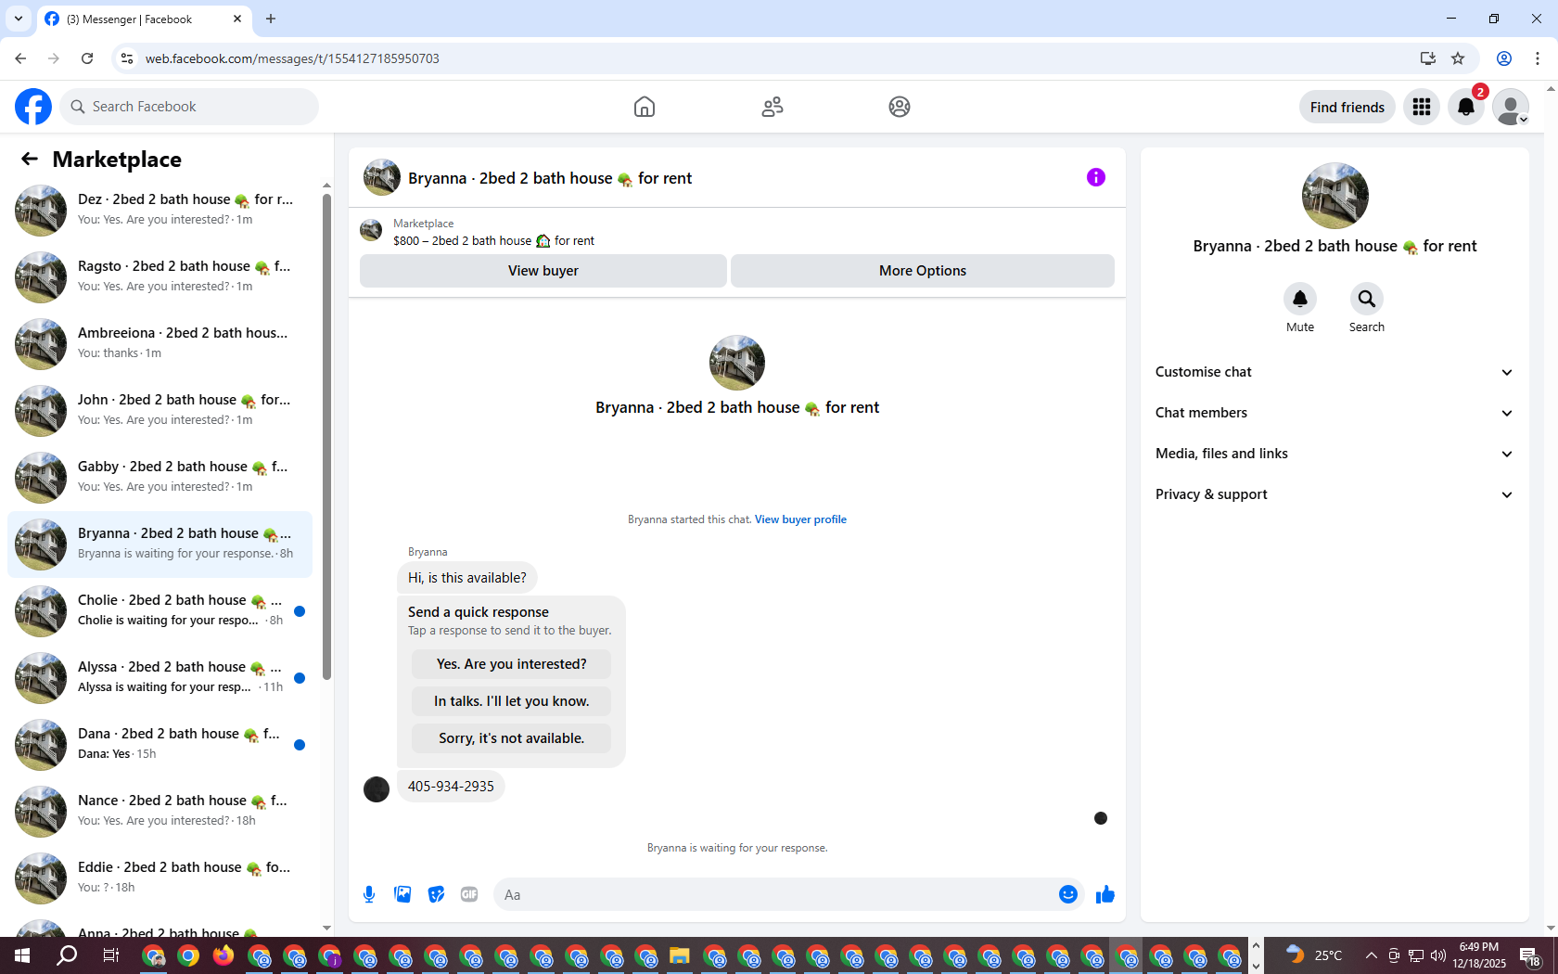Expand Chat members section

[x=1335, y=413]
